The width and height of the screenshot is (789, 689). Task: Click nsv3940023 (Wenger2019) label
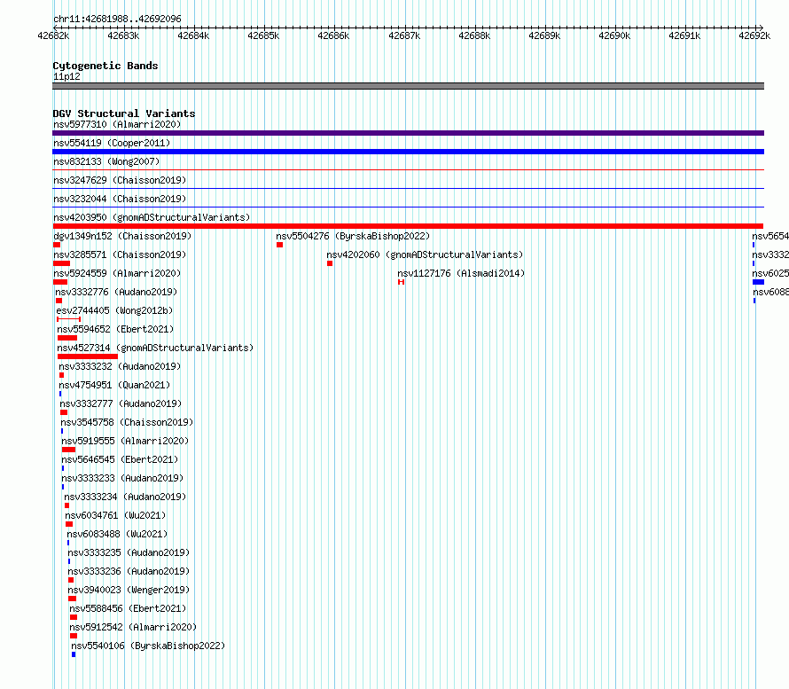pyautogui.click(x=129, y=590)
